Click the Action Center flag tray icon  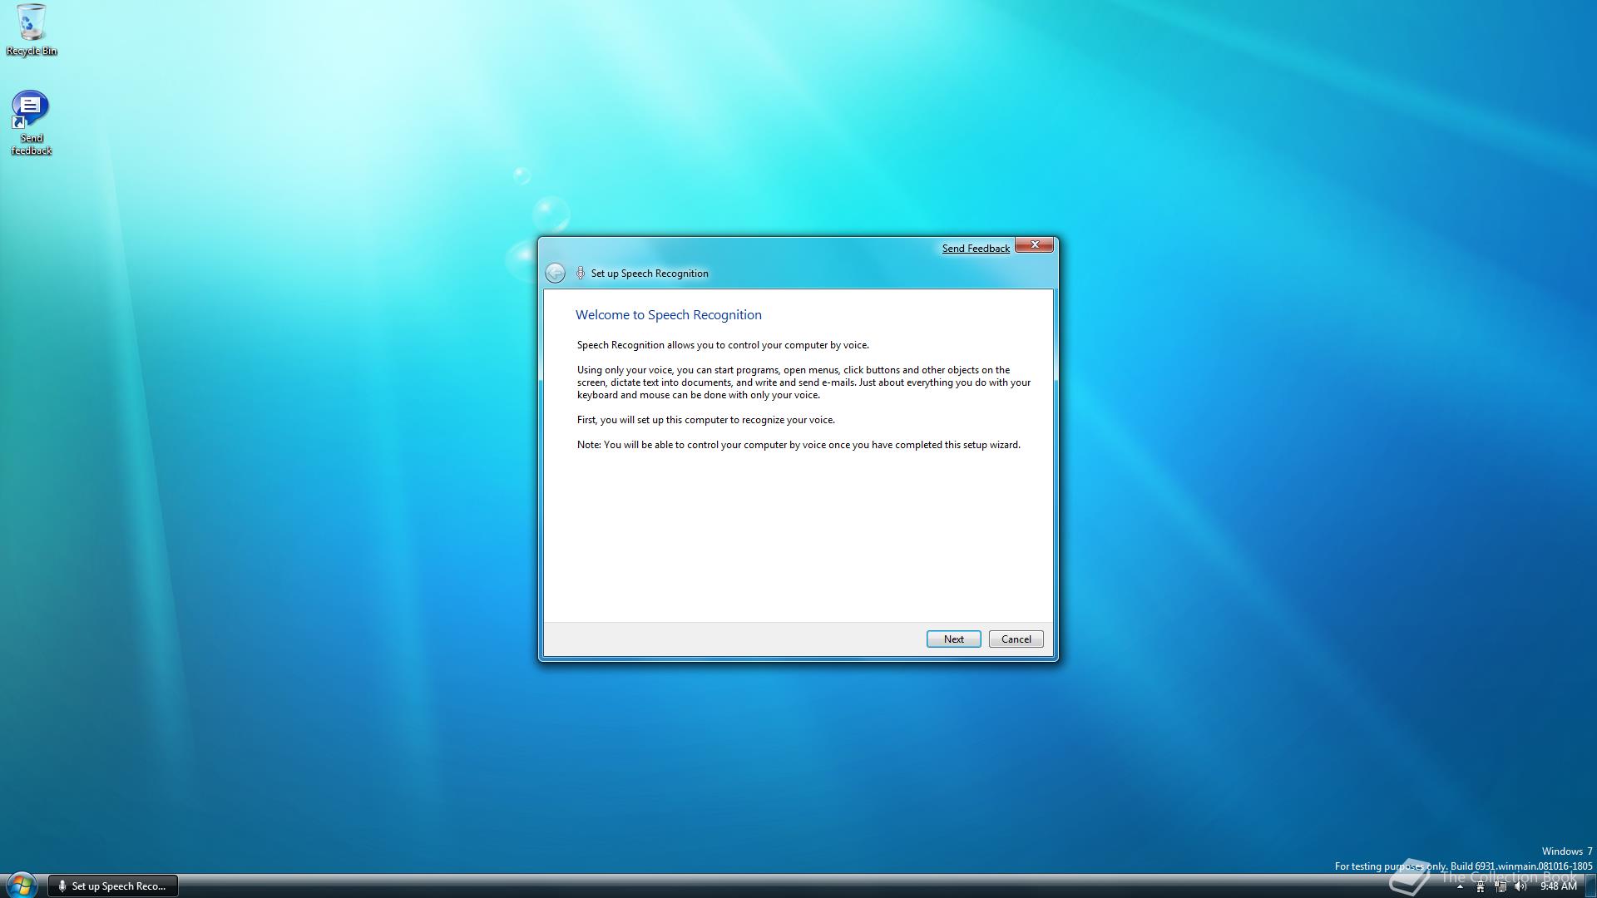coord(1481,886)
